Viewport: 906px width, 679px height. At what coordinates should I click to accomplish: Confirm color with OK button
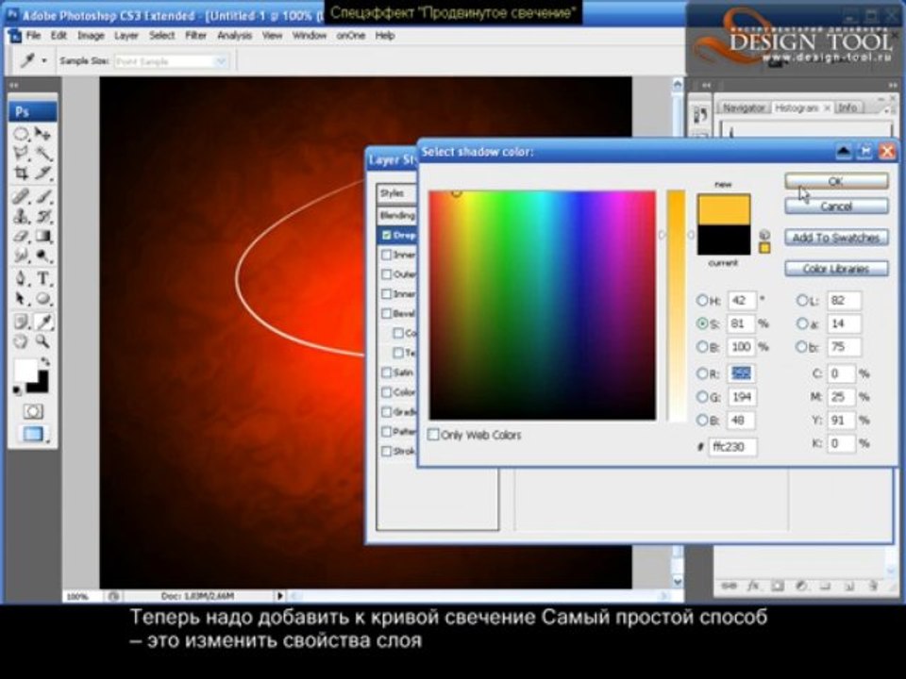click(836, 181)
